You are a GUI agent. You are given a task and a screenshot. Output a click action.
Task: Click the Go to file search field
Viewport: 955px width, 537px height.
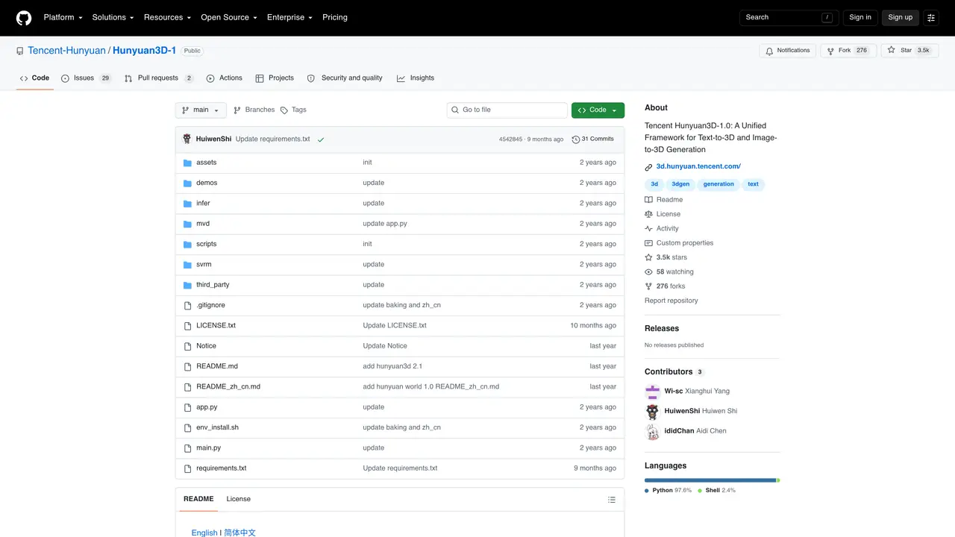coord(507,110)
